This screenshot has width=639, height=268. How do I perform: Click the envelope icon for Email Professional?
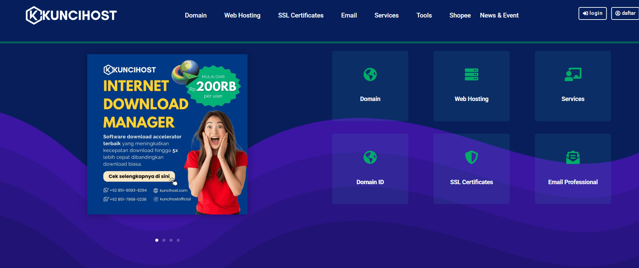[x=573, y=157]
